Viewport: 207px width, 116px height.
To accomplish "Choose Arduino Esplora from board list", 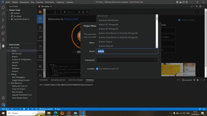I will 105,42.
